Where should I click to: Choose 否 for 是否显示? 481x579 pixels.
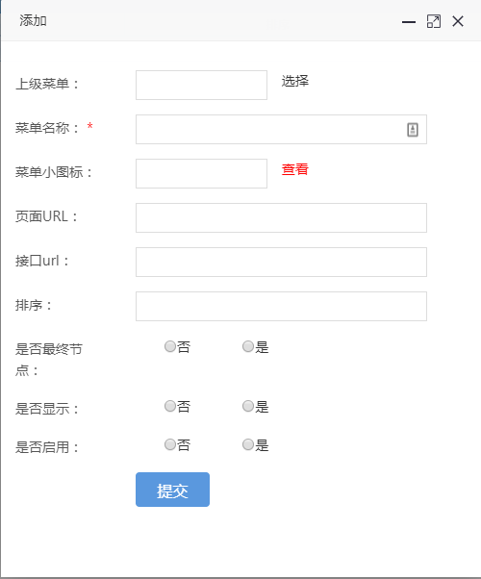tap(170, 406)
